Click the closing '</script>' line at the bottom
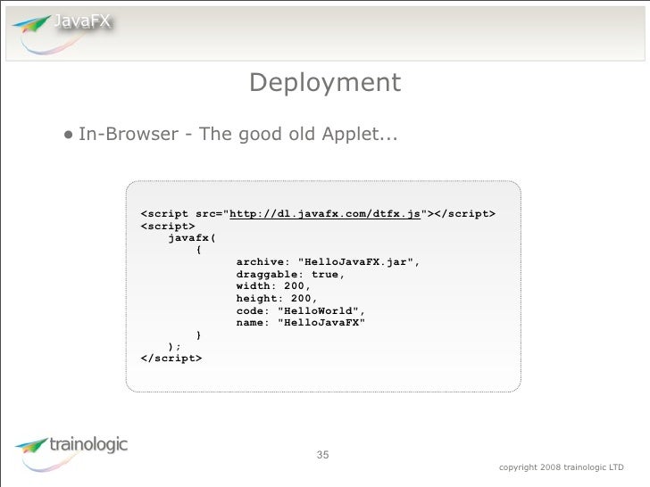This screenshot has height=487, width=650. coord(171,359)
